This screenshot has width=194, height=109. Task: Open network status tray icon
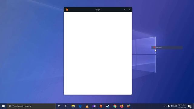click(x=172, y=106)
